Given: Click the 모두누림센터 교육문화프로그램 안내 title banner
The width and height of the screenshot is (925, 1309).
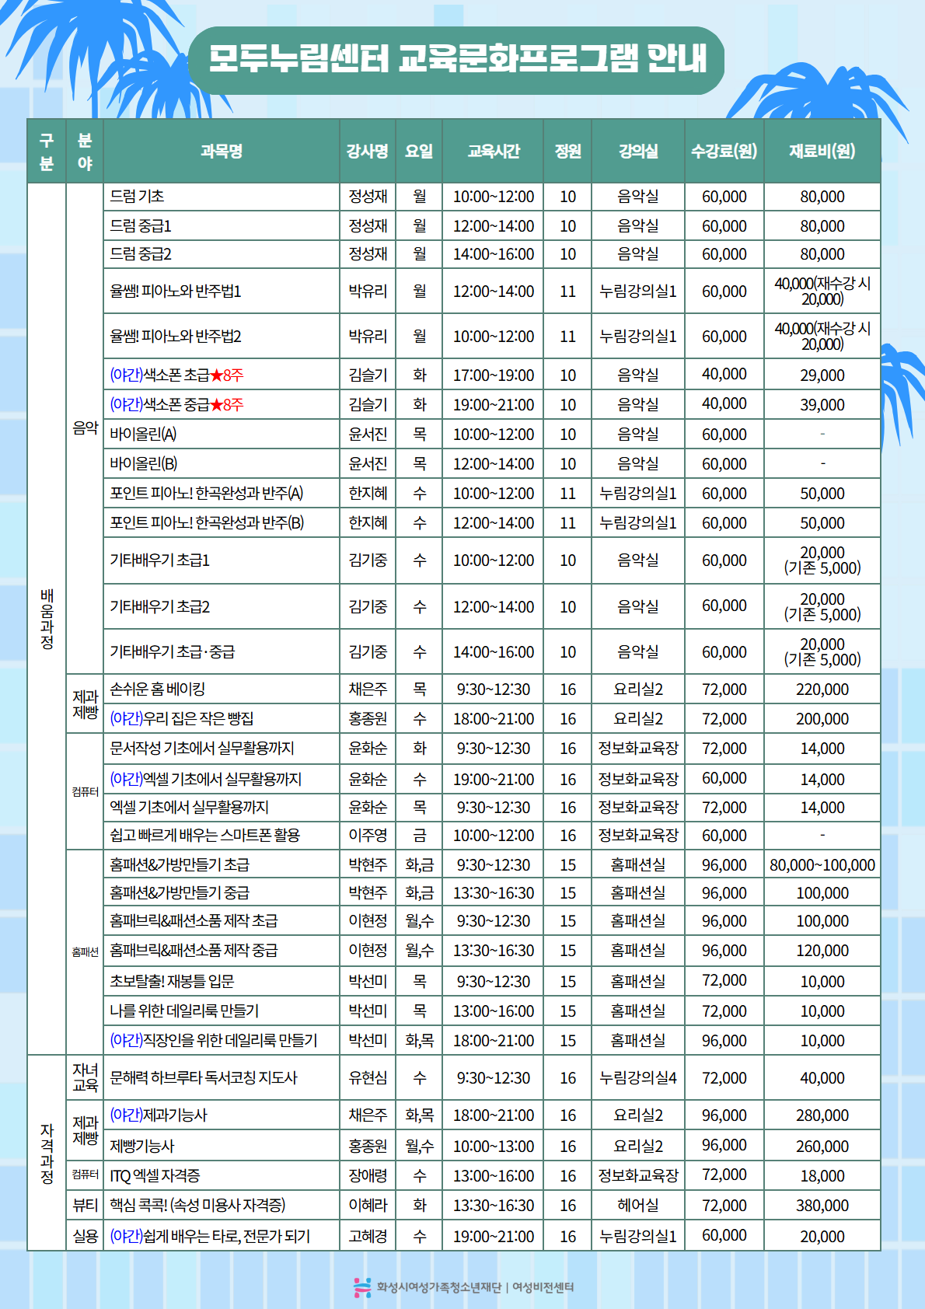Looking at the screenshot, I should click(457, 59).
